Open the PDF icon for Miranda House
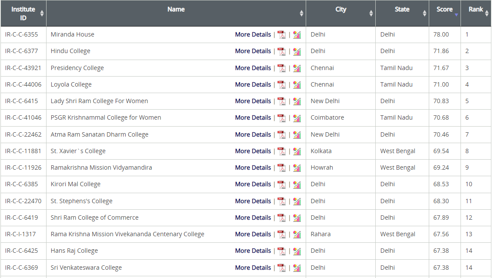Viewport: 494px width, 278px height. pyautogui.click(x=282, y=35)
